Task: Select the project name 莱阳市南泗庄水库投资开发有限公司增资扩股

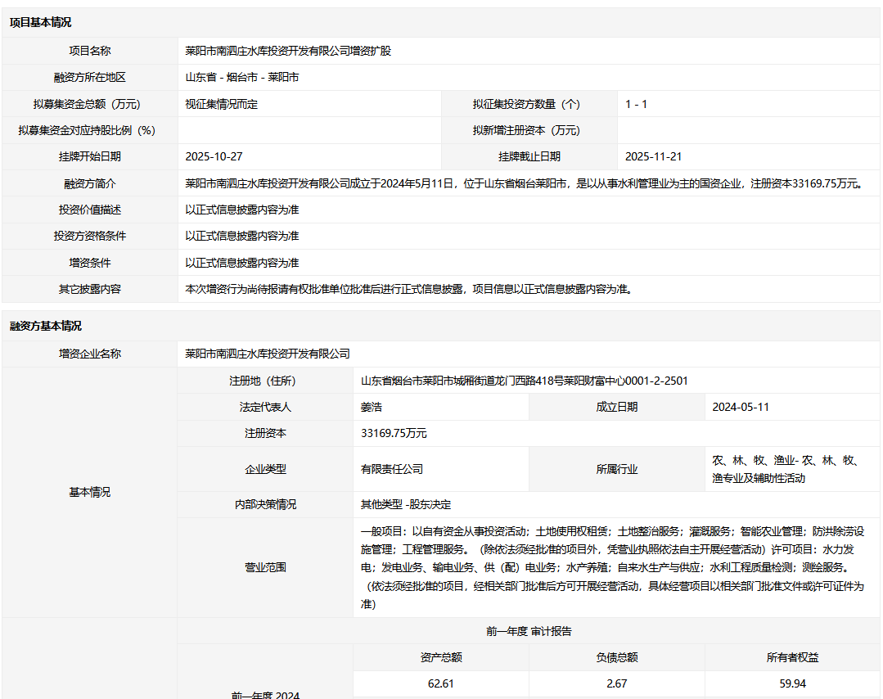Action: [x=288, y=51]
